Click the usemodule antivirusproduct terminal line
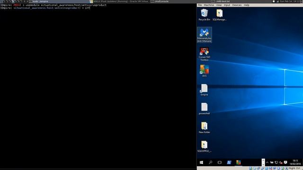This screenshot has width=303, height=170. point(53,5)
